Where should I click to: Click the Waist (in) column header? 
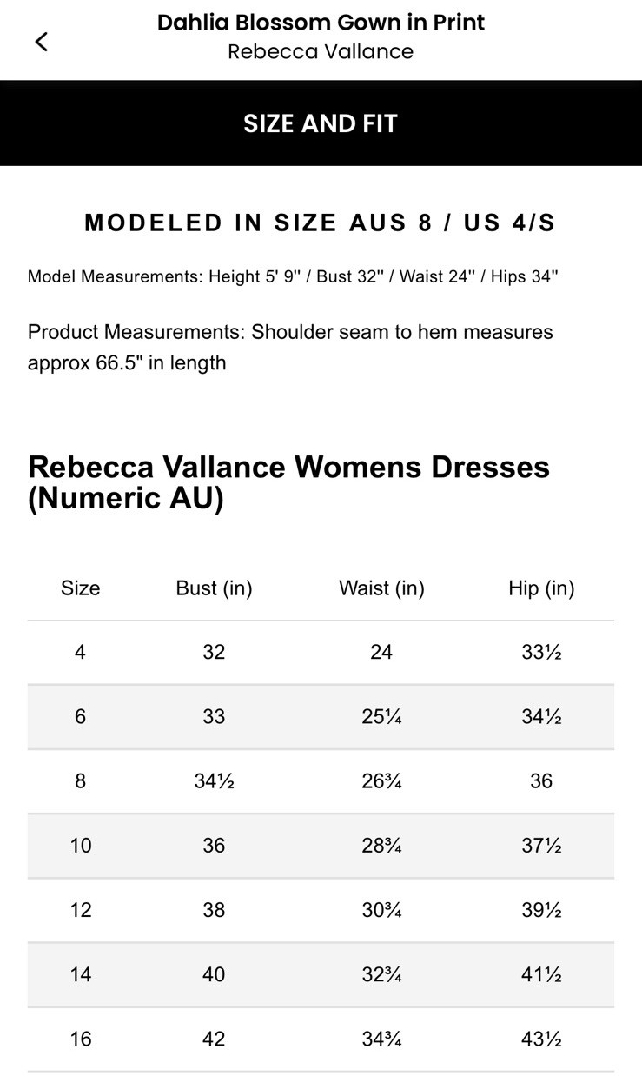click(381, 588)
